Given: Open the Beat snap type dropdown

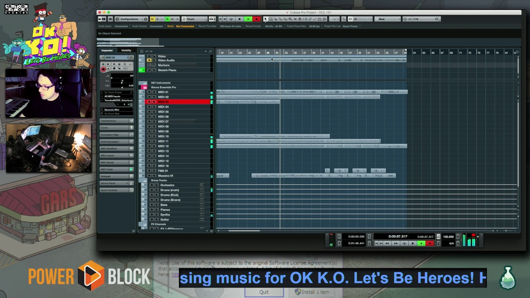Looking at the screenshot, I should click(x=388, y=19).
